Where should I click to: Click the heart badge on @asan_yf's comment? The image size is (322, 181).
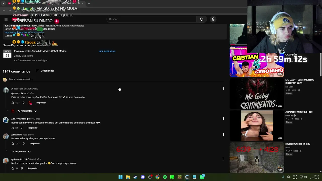point(30,103)
